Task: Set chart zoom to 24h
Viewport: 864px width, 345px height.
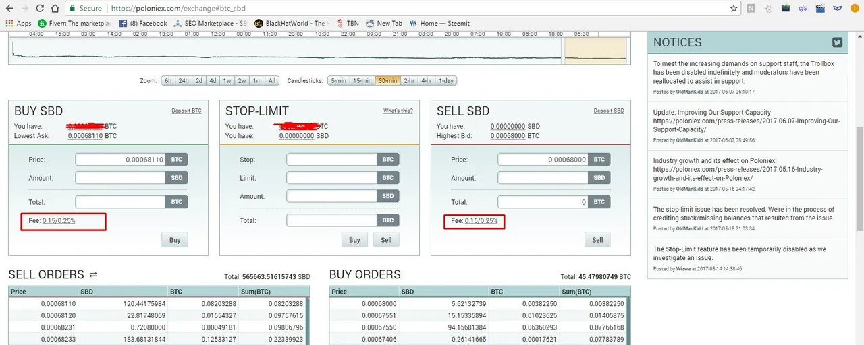Action: tap(183, 80)
